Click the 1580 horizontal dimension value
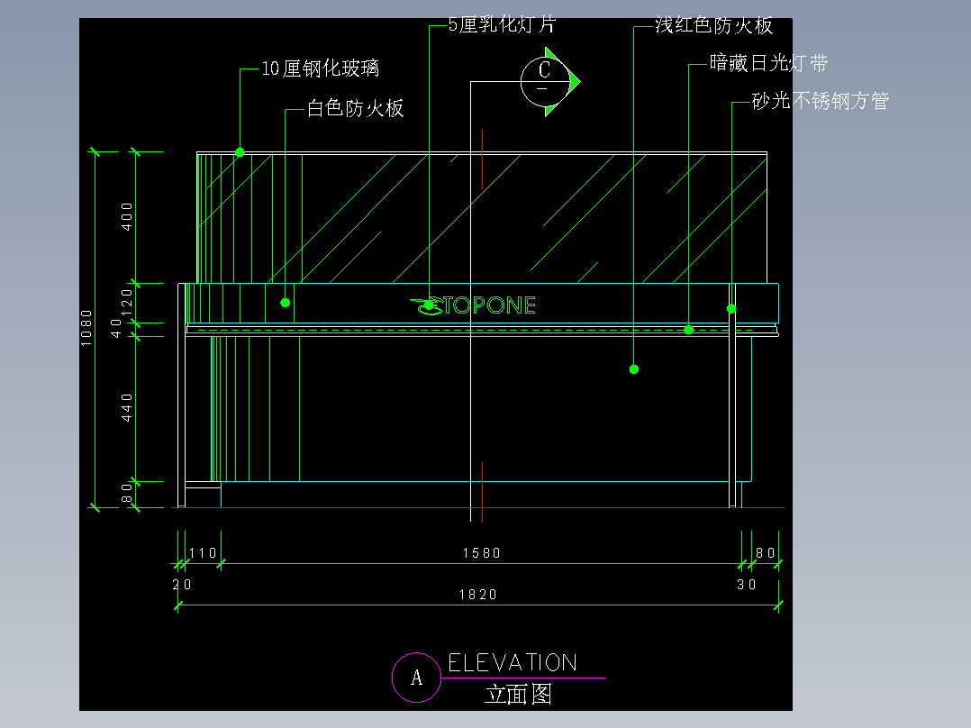This screenshot has width=971, height=728. pos(482,552)
